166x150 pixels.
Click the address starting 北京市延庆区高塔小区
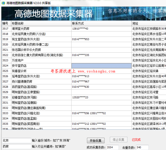click(149, 87)
